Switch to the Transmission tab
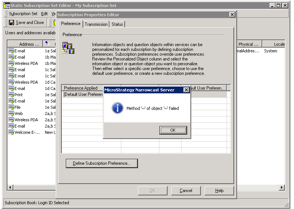Screen dimensions: 294x209 pos(96,24)
